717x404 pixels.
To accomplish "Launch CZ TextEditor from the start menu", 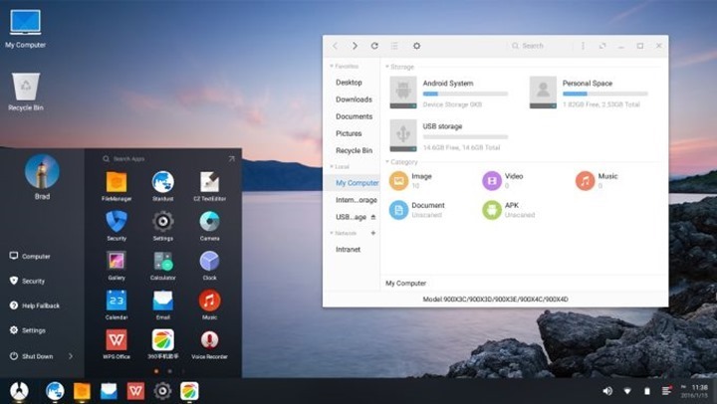I will (209, 182).
